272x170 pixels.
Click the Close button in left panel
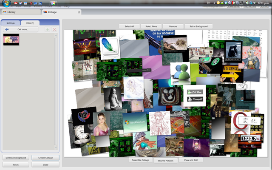45,164
